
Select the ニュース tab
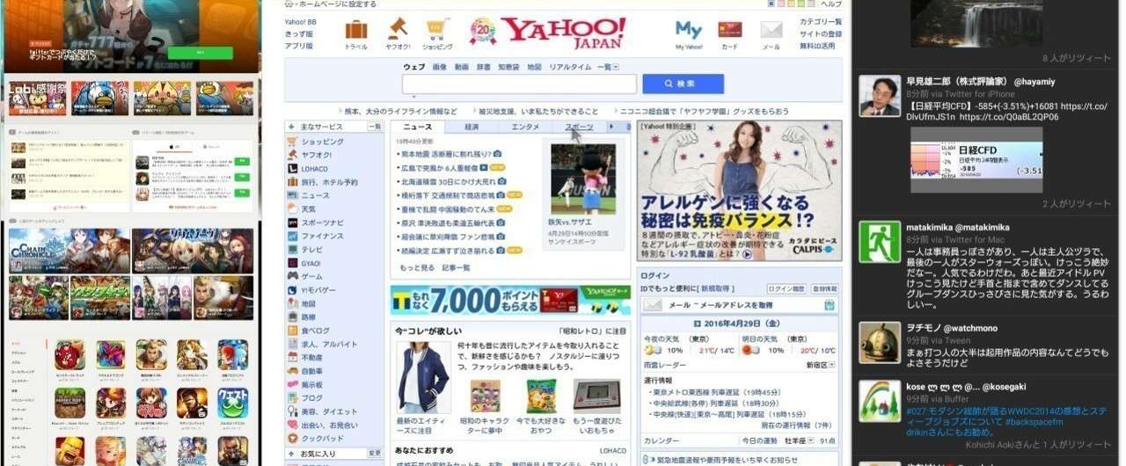(x=417, y=127)
